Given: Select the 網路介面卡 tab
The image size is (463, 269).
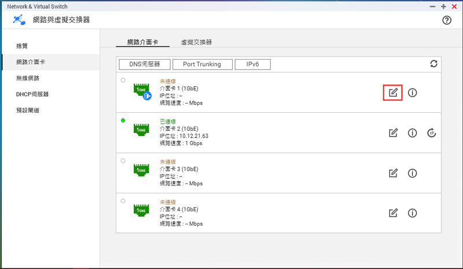Looking at the screenshot, I should coord(144,42).
